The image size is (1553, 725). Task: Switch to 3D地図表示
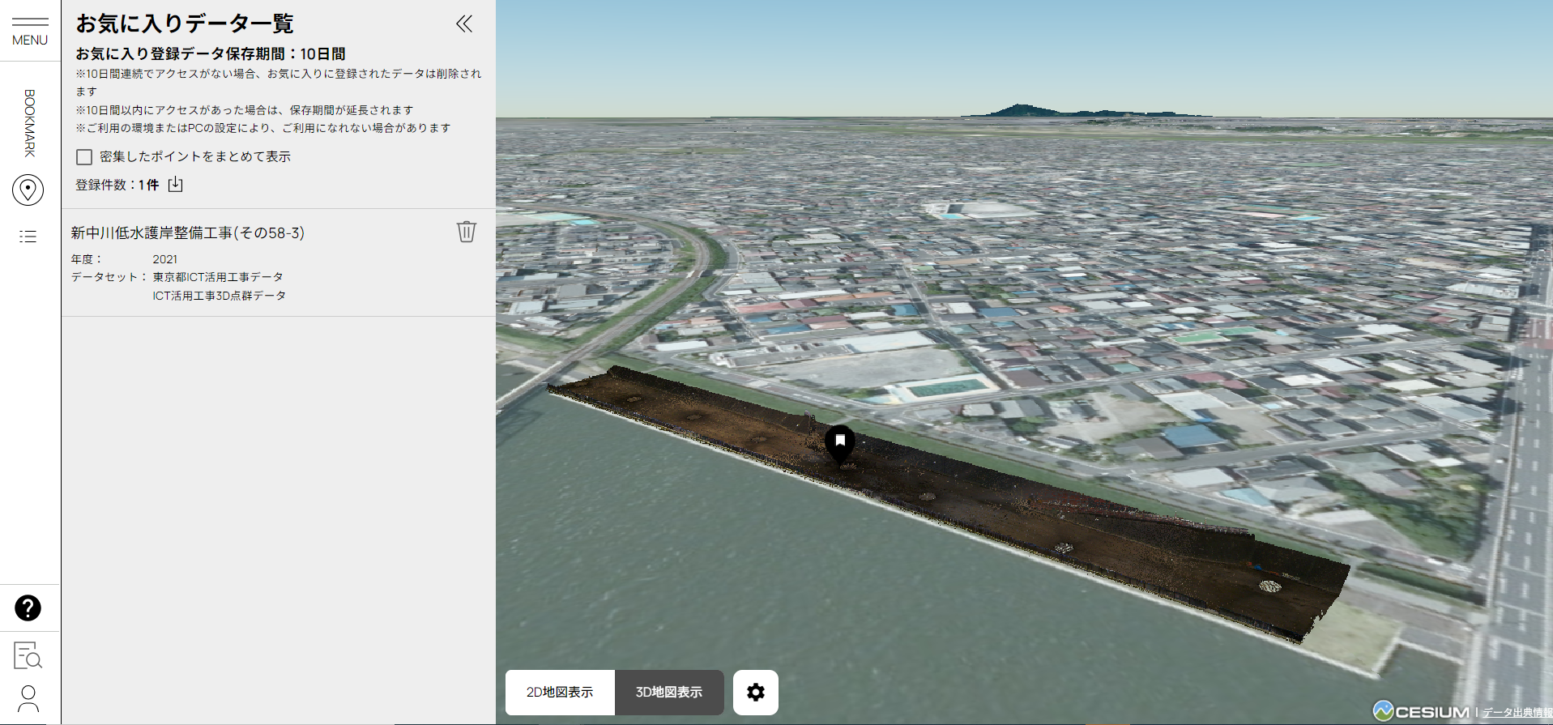(x=669, y=693)
